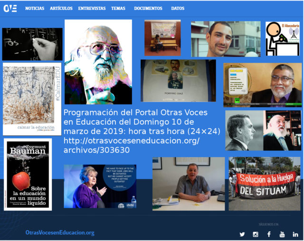Go to the Entrevistas section
This screenshot has height=241, width=304.
92,9
